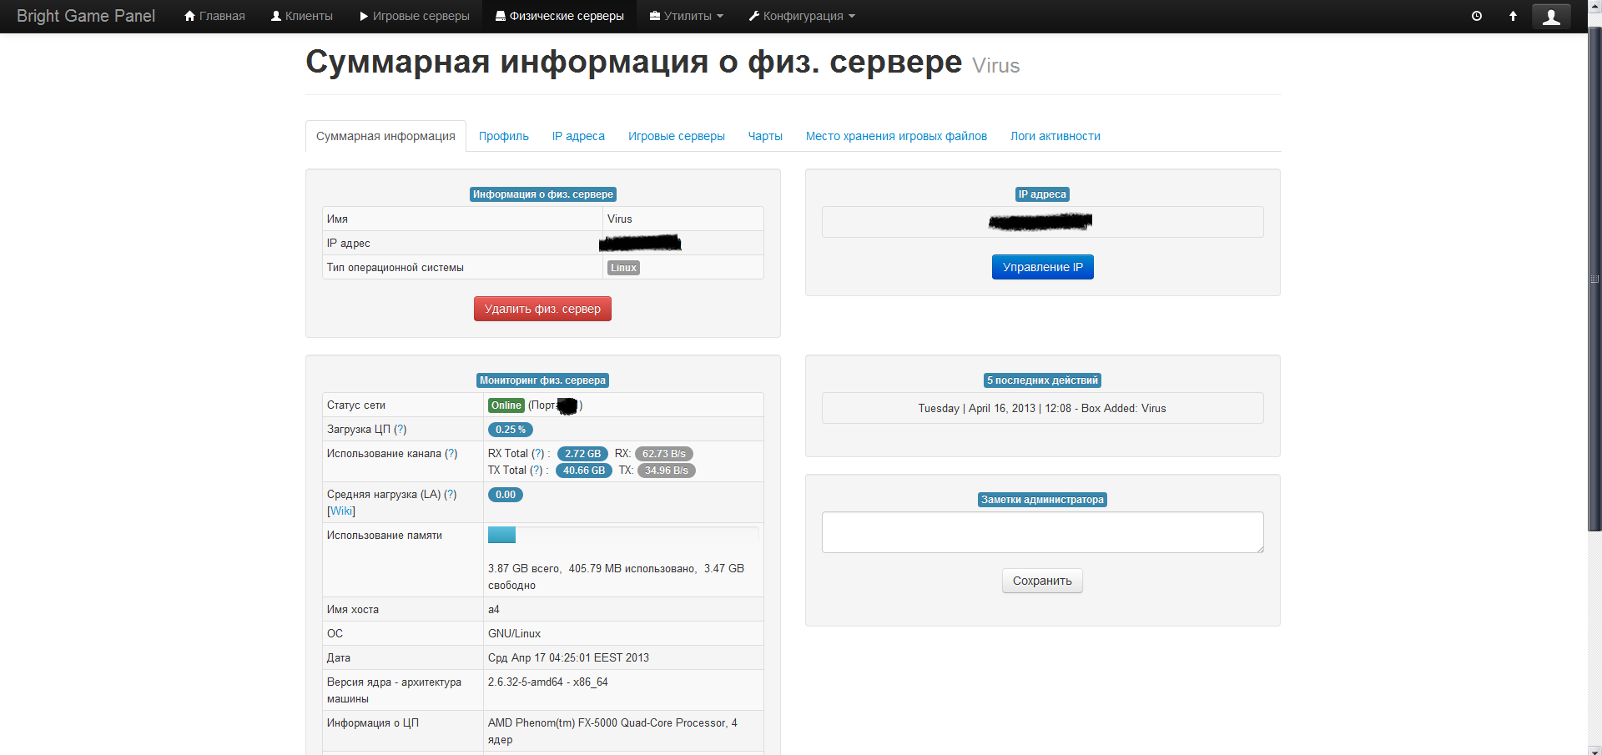Viewport: 1602px width, 755px height.
Task: Select the Суммарная информация tab
Action: [385, 136]
